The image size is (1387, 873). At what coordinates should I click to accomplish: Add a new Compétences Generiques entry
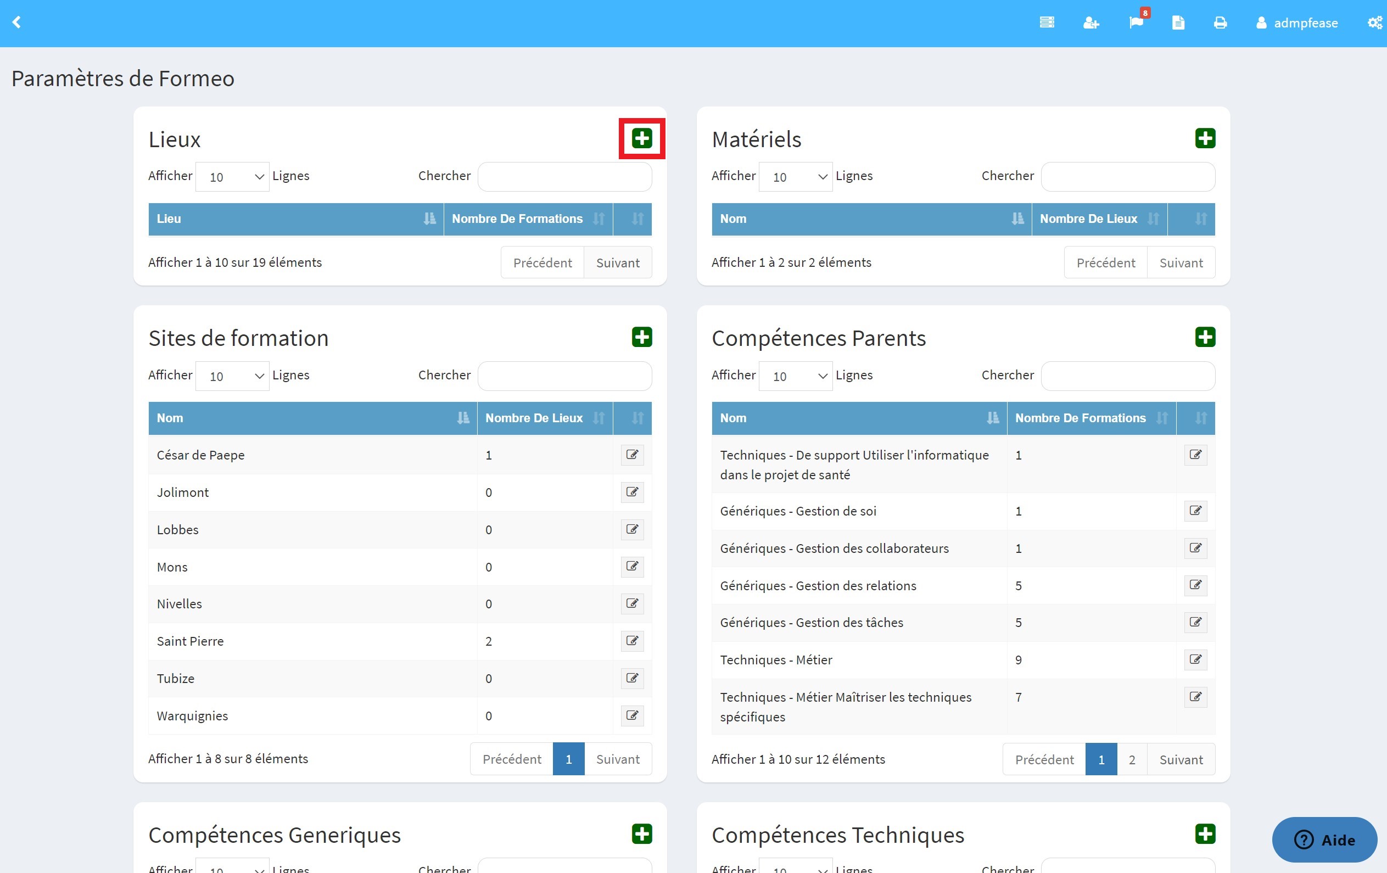(x=642, y=834)
